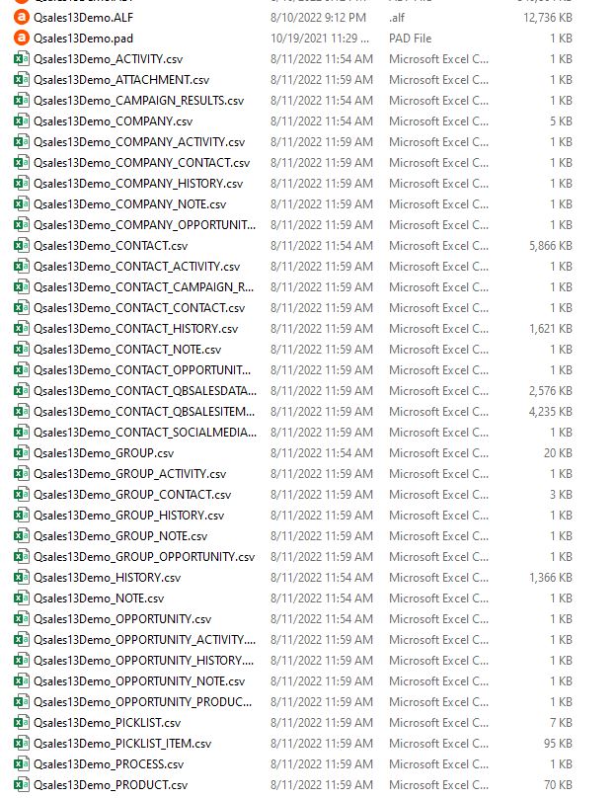This screenshot has width=616, height=798.
Task: Select file name Qsales13Demo_GROUP_CONTACT.csv
Action: click(132, 495)
